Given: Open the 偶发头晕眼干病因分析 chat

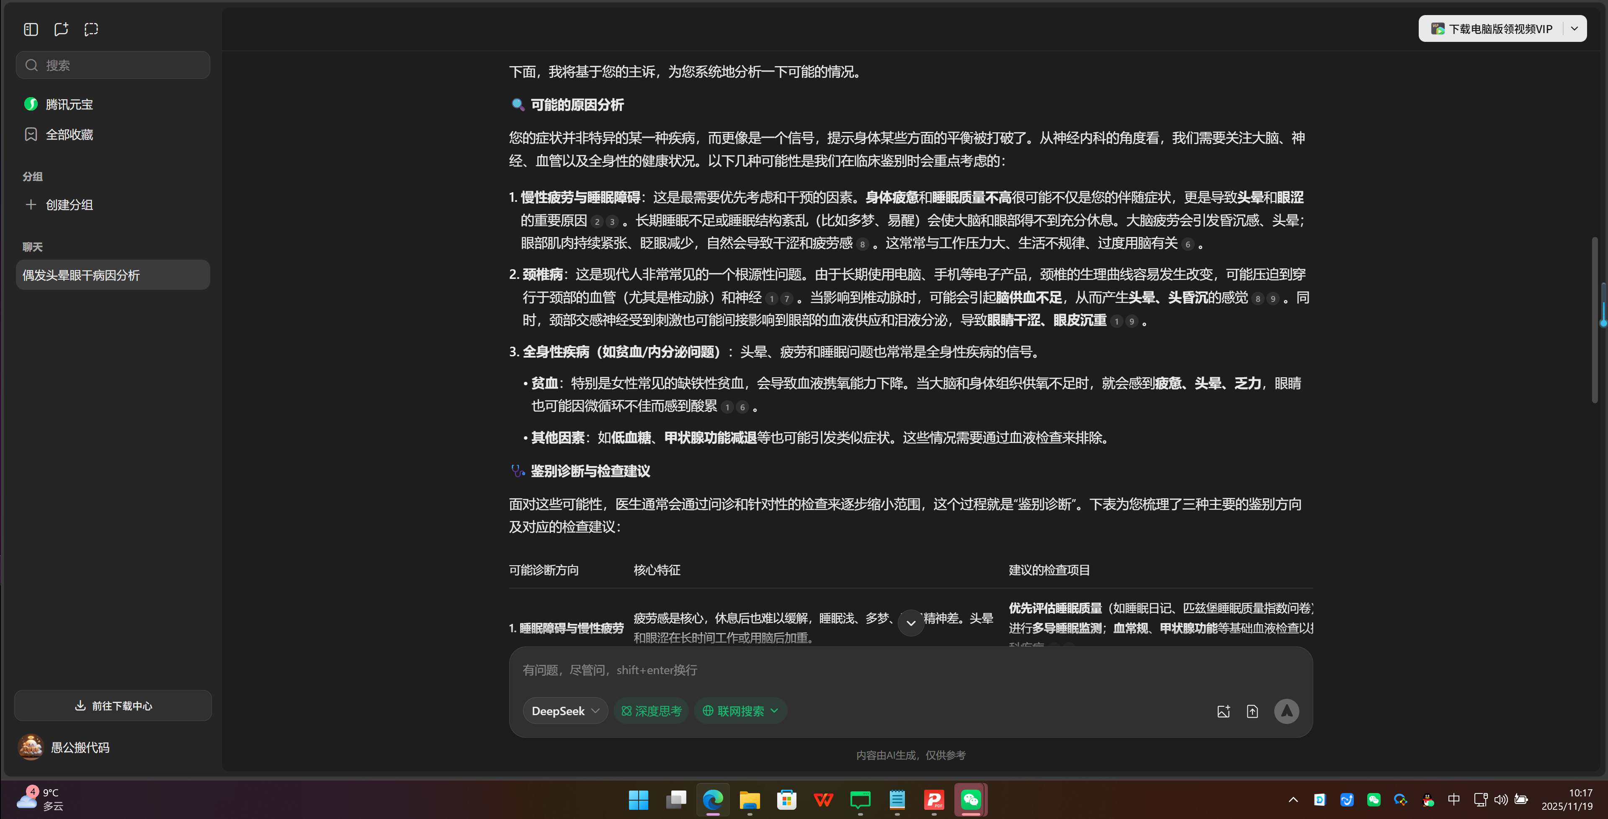Looking at the screenshot, I should point(82,275).
